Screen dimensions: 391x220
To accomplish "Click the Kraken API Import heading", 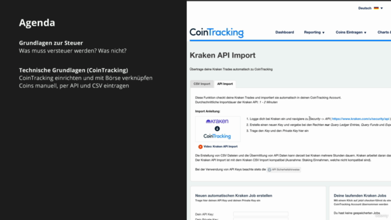I will coord(222,56).
